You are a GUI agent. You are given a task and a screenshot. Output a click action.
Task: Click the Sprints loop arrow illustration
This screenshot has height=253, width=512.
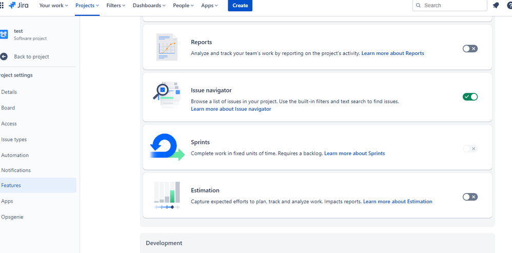[167, 147]
